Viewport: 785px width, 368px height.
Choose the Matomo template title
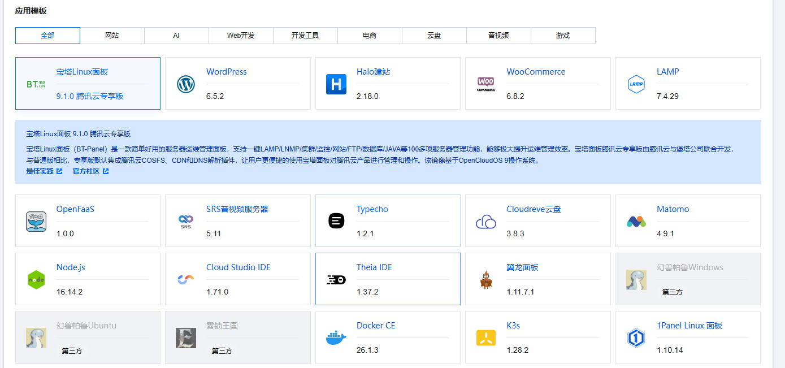(x=673, y=209)
